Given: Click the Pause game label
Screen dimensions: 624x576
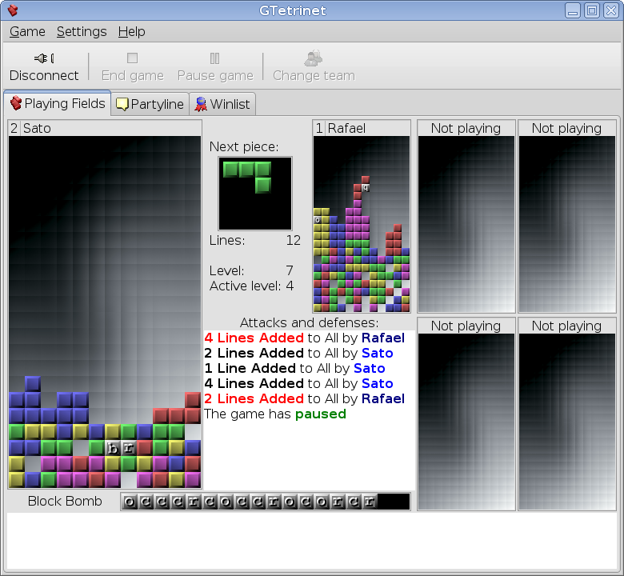Looking at the screenshot, I should tap(215, 75).
